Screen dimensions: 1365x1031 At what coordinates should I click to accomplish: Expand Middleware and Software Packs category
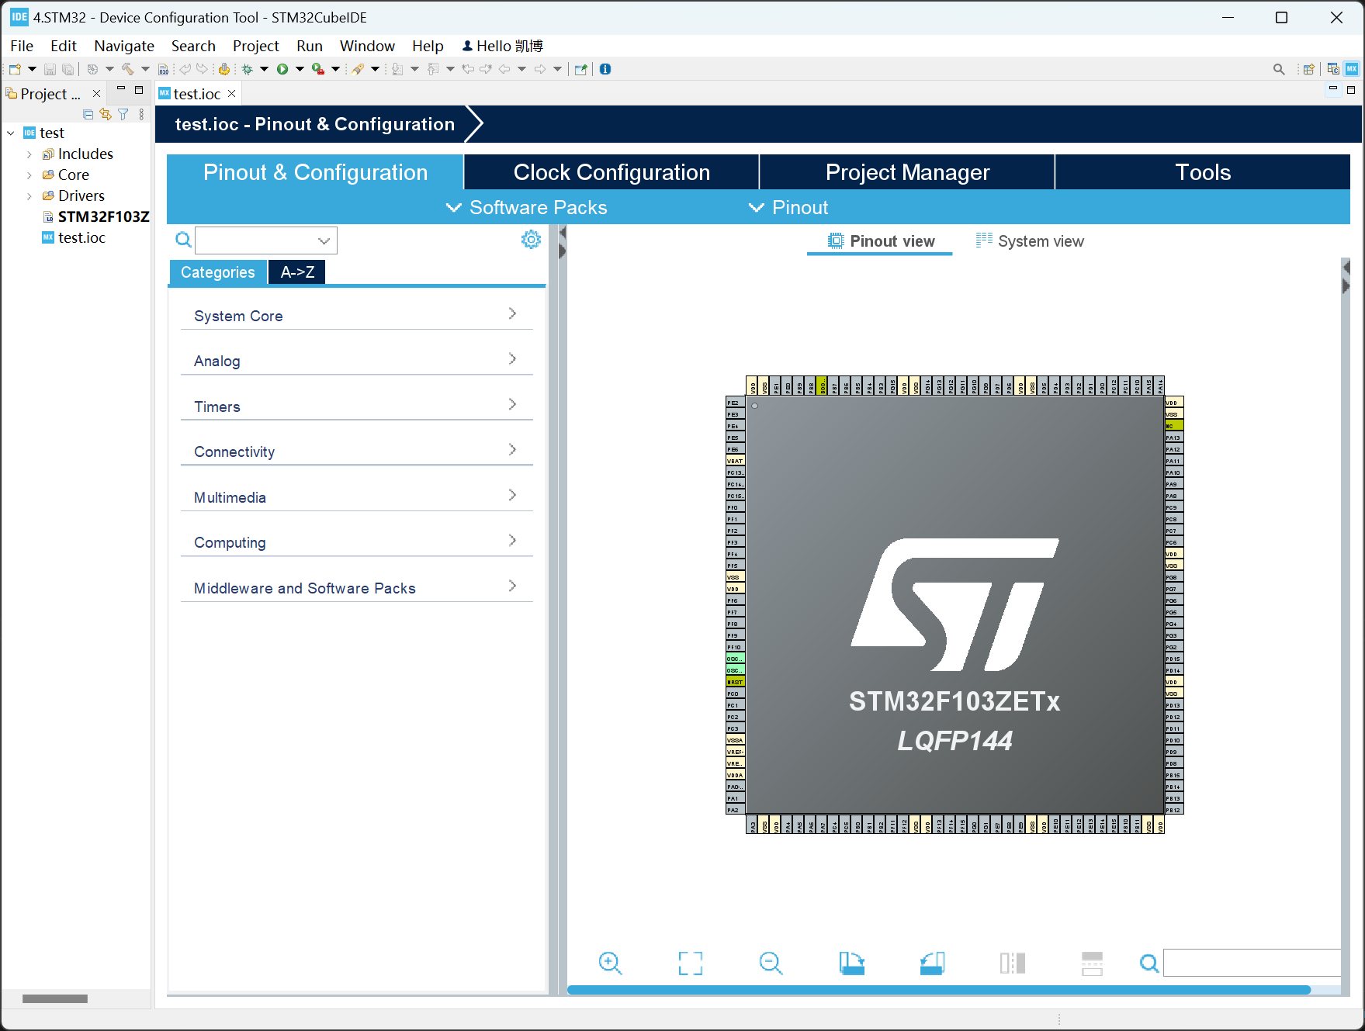(356, 588)
